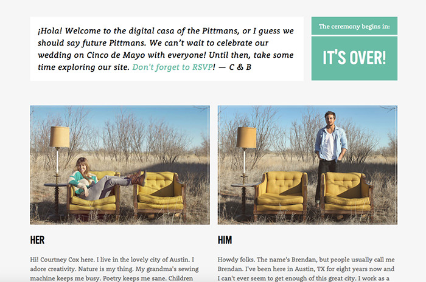This screenshot has width=426, height=282.
Task: Click the ¡Hola! welcome message box
Action: (x=167, y=49)
